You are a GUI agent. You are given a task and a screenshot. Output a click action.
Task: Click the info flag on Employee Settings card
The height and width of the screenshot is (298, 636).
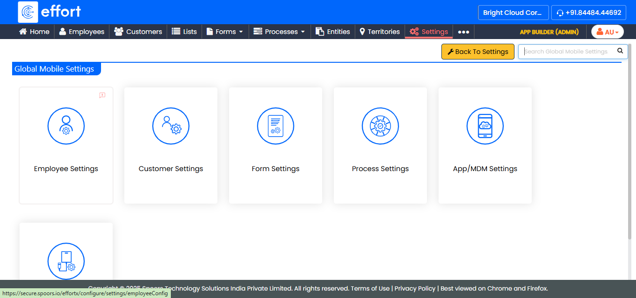[x=102, y=95]
